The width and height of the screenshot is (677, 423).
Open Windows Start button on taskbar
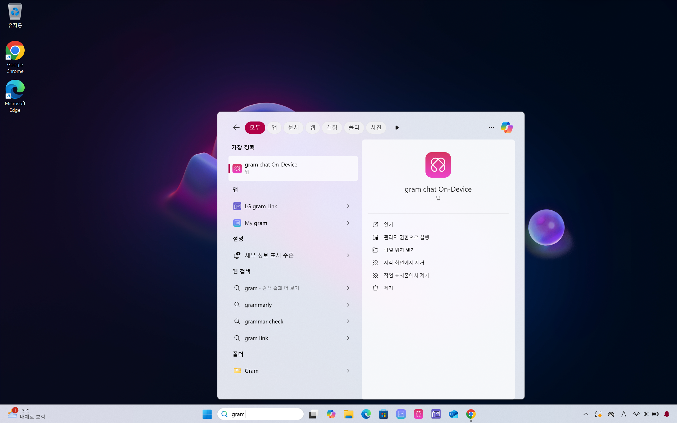point(207,414)
